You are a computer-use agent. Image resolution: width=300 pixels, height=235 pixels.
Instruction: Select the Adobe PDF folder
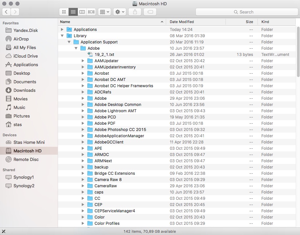click(x=177, y=123)
